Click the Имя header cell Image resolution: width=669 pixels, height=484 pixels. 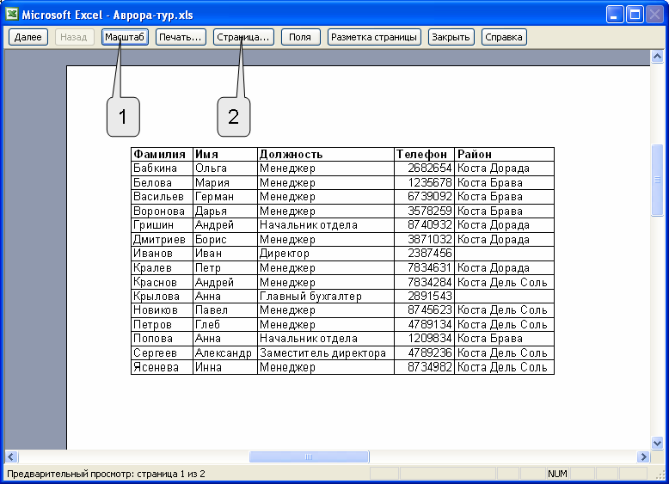(x=225, y=155)
